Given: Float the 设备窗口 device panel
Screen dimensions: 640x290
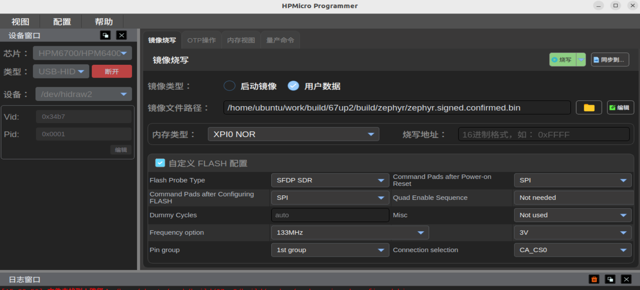Looking at the screenshot, I should click(105, 35).
